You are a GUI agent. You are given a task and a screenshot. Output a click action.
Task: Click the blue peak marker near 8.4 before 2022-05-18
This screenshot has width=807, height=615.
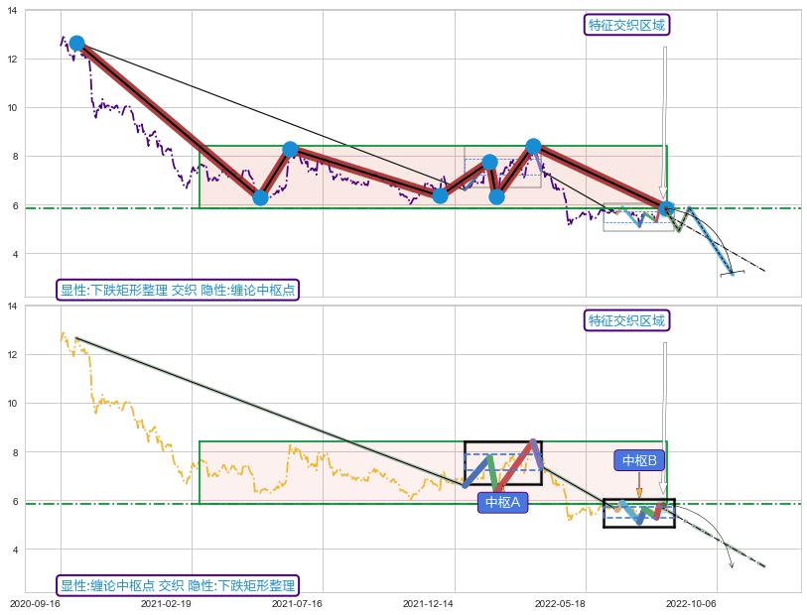click(533, 146)
